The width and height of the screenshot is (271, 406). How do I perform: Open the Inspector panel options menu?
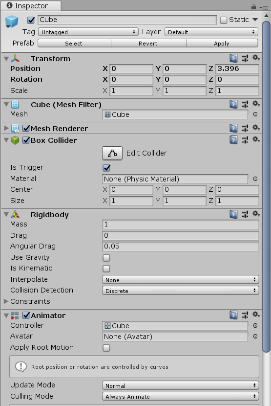click(264, 8)
